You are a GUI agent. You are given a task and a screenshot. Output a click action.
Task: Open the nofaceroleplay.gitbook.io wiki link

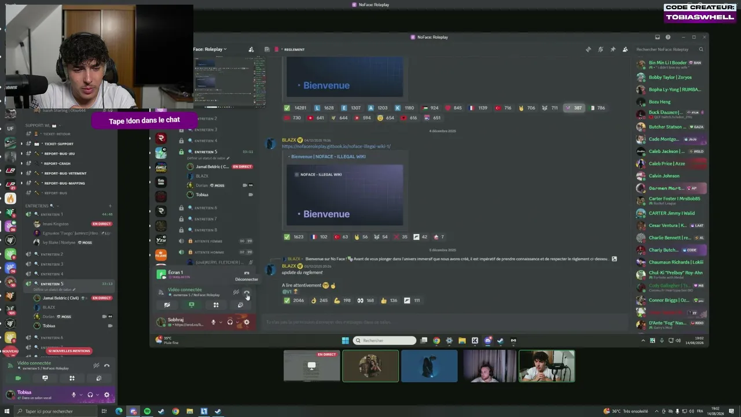[336, 147]
